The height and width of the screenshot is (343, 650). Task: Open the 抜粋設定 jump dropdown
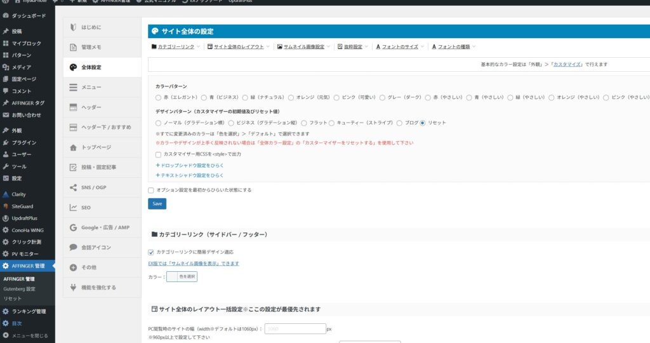coord(353,47)
